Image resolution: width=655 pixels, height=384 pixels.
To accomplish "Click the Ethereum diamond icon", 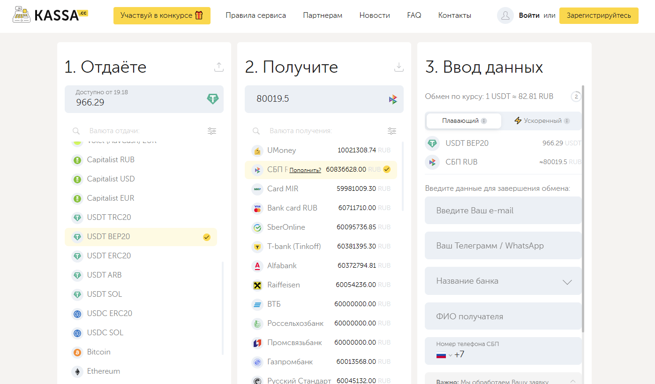I will pos(77,371).
